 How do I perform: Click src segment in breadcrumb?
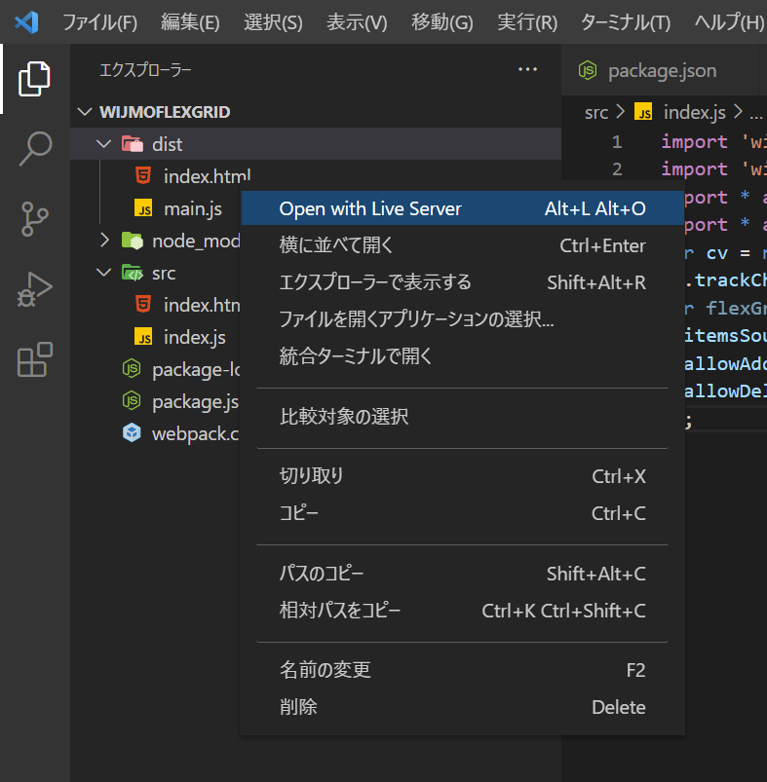coord(596,113)
